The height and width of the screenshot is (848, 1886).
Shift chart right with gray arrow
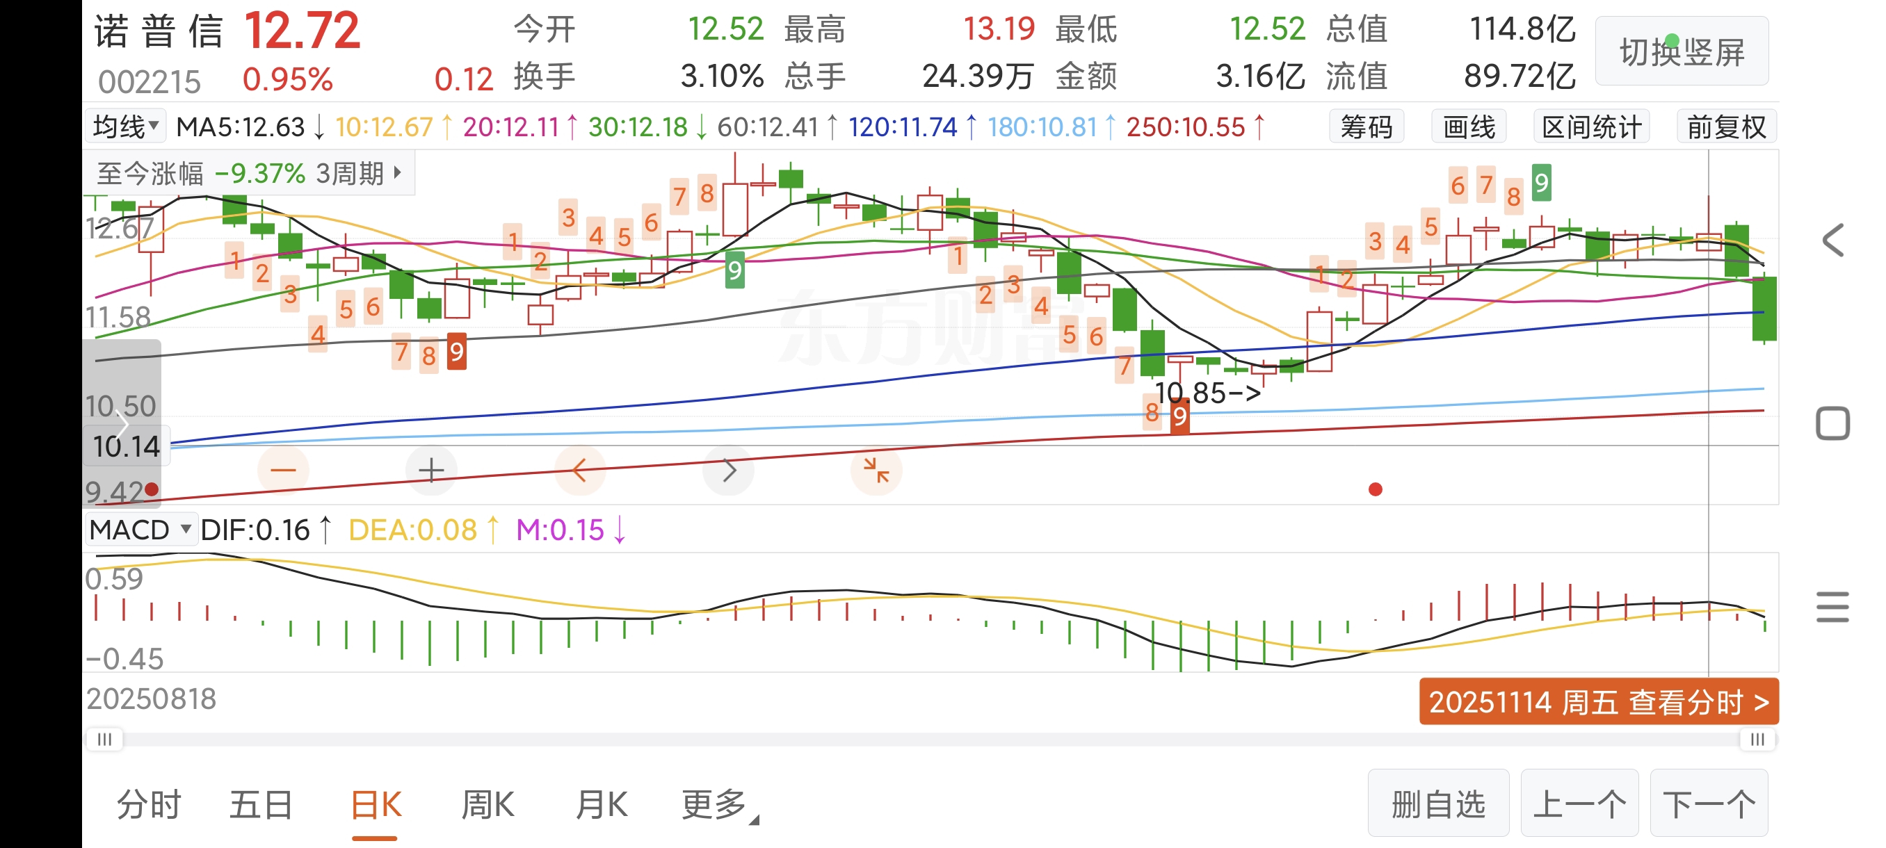[x=729, y=471]
